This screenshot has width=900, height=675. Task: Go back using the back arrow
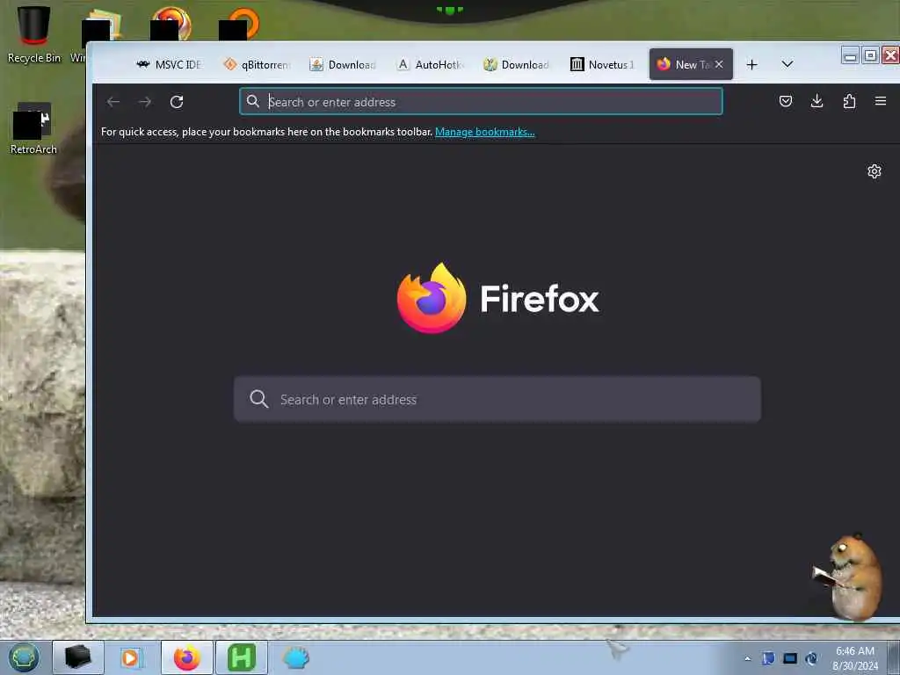(113, 102)
